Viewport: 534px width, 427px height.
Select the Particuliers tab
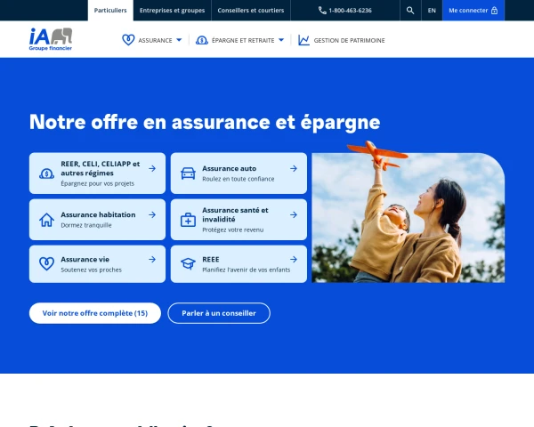point(110,11)
